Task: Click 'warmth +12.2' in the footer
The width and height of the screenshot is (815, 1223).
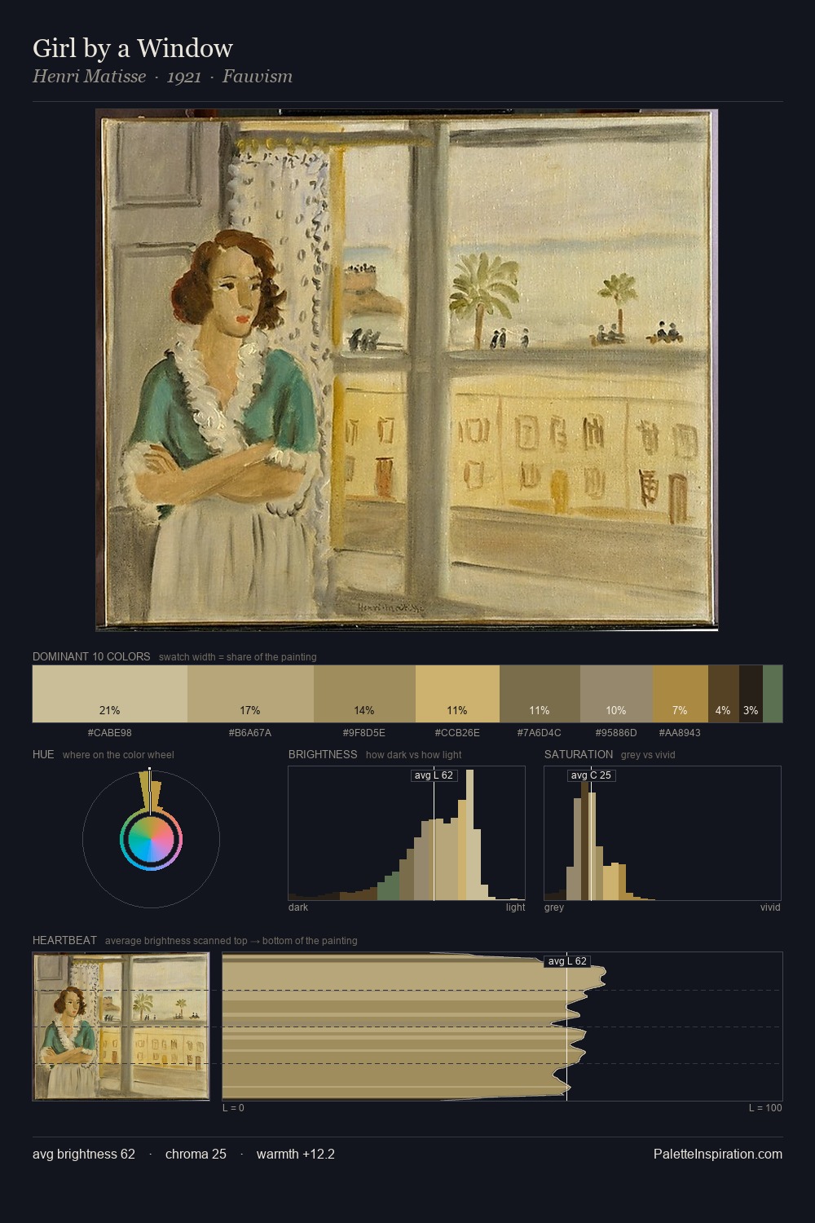Action: coord(296,1154)
